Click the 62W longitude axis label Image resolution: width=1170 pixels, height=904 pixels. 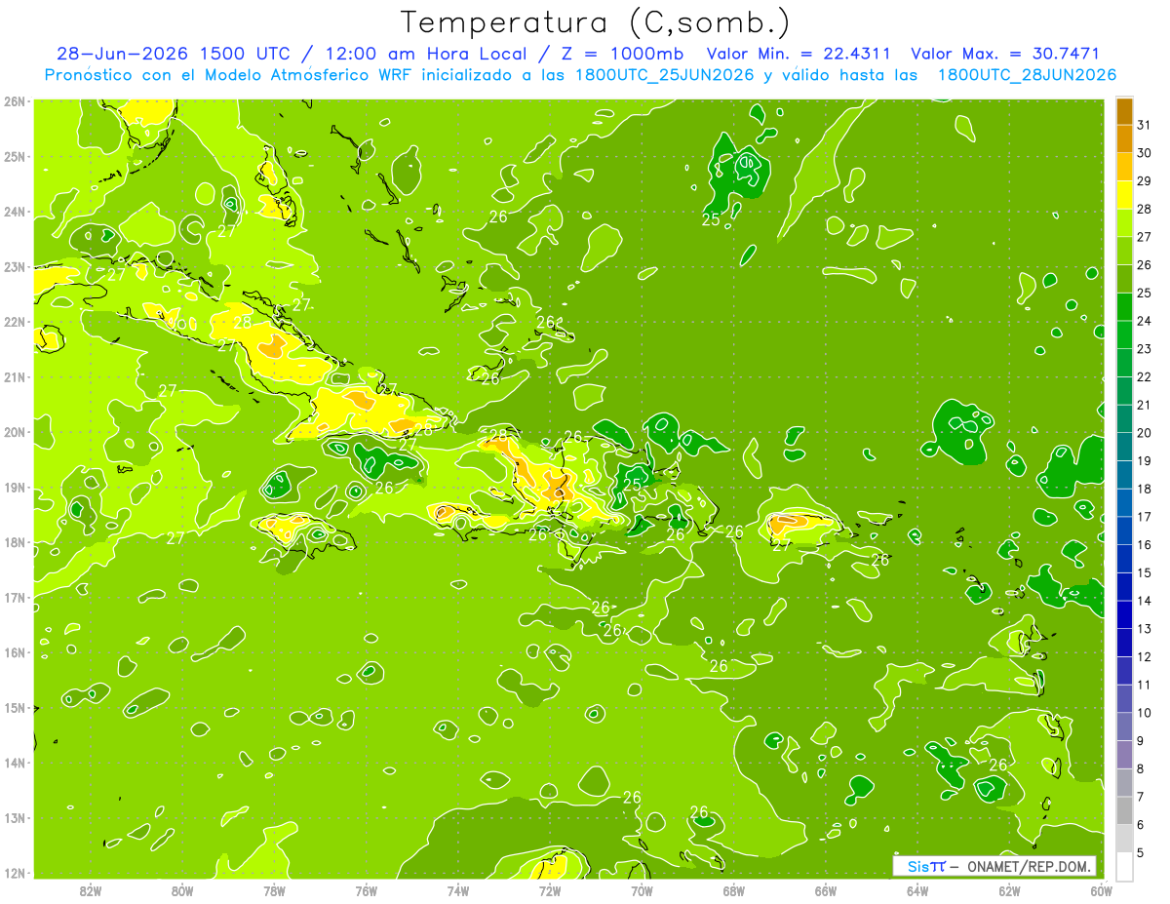pos(1009,890)
